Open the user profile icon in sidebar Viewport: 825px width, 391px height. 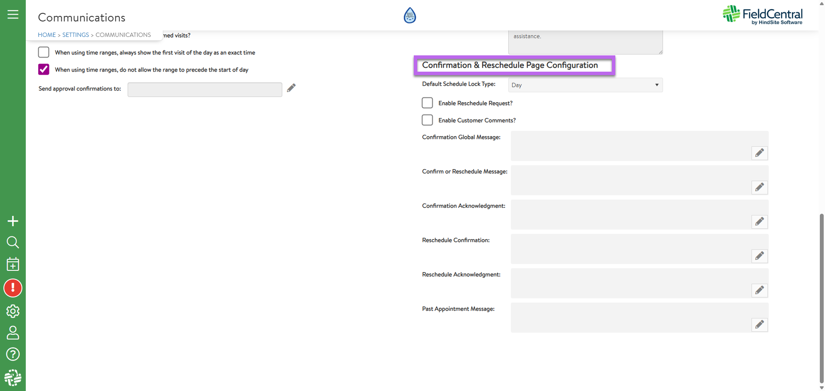tap(13, 333)
